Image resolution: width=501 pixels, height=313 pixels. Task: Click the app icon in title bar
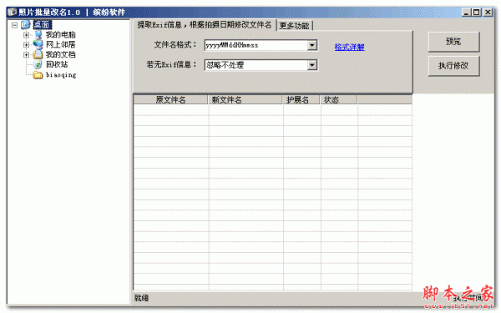click(x=12, y=13)
